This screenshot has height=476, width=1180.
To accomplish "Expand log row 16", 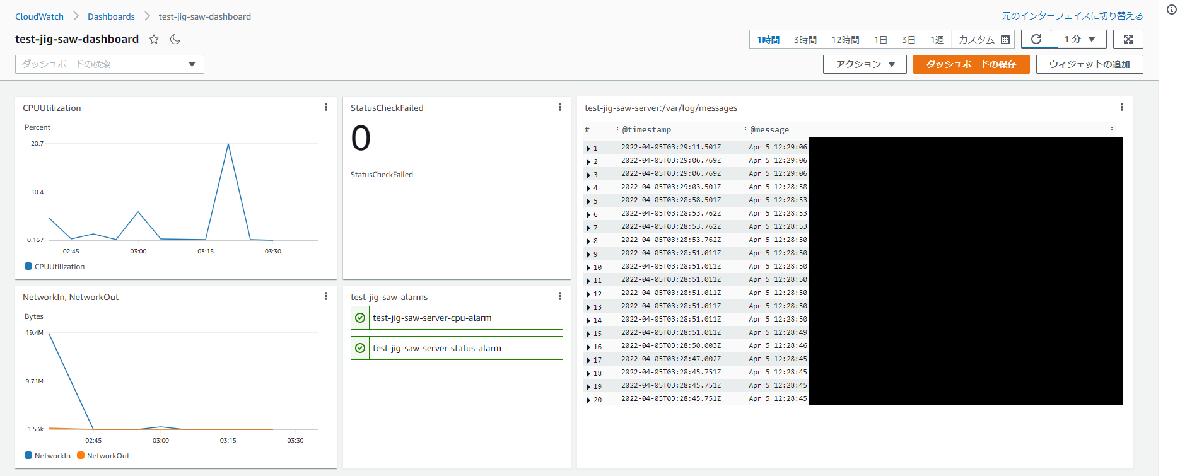I will point(588,347).
